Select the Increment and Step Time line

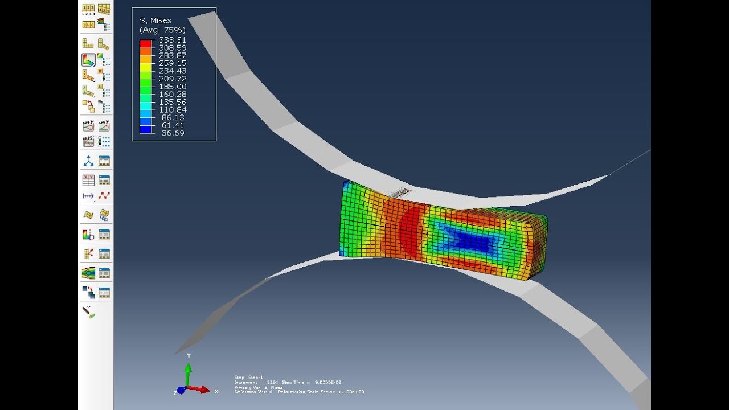point(288,382)
